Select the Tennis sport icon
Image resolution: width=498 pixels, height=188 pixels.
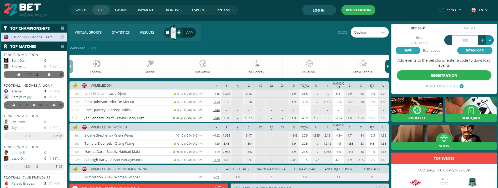(150, 64)
